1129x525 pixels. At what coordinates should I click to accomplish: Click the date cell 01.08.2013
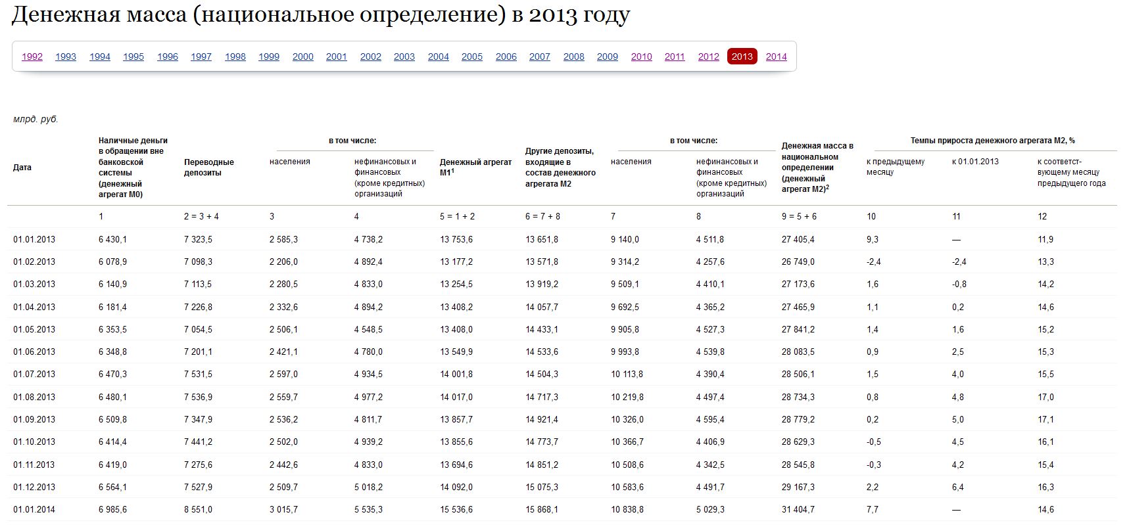34,397
